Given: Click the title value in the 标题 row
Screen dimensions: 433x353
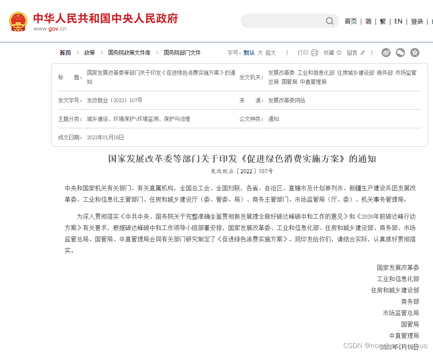Looking at the screenshot, I should 161,77.
